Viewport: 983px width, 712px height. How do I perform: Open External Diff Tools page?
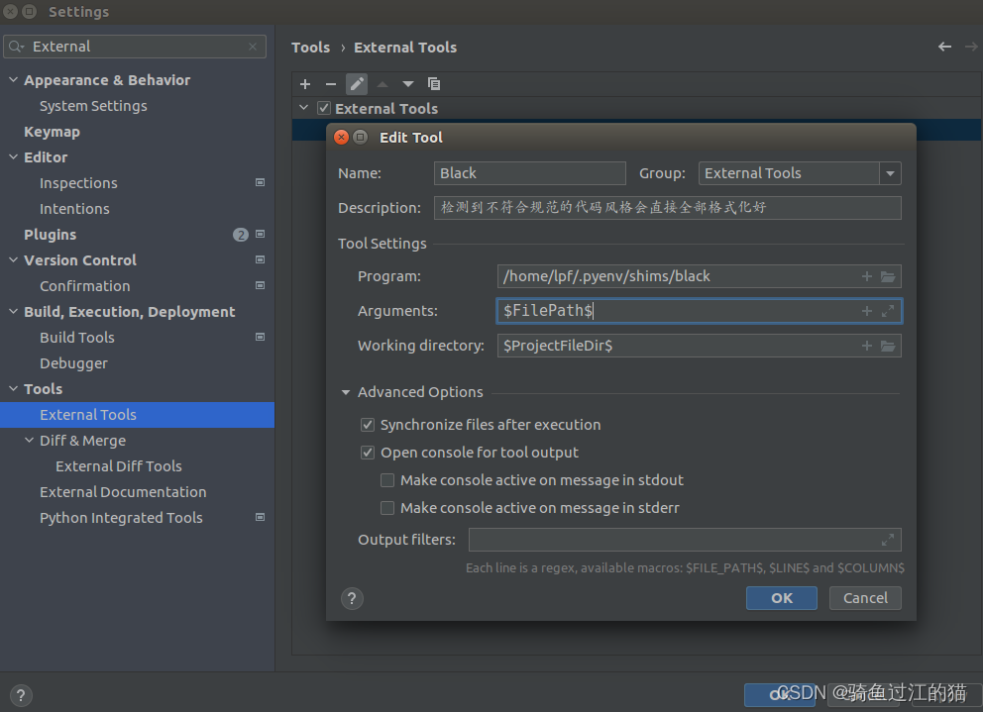click(119, 466)
